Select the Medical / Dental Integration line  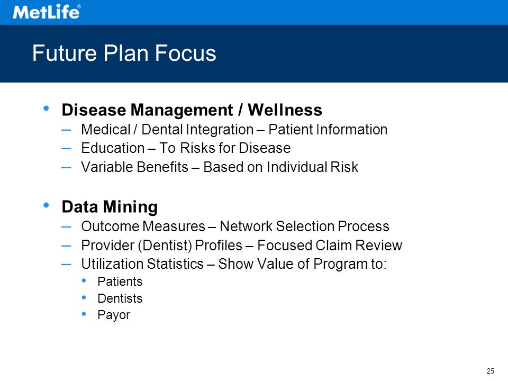234,130
